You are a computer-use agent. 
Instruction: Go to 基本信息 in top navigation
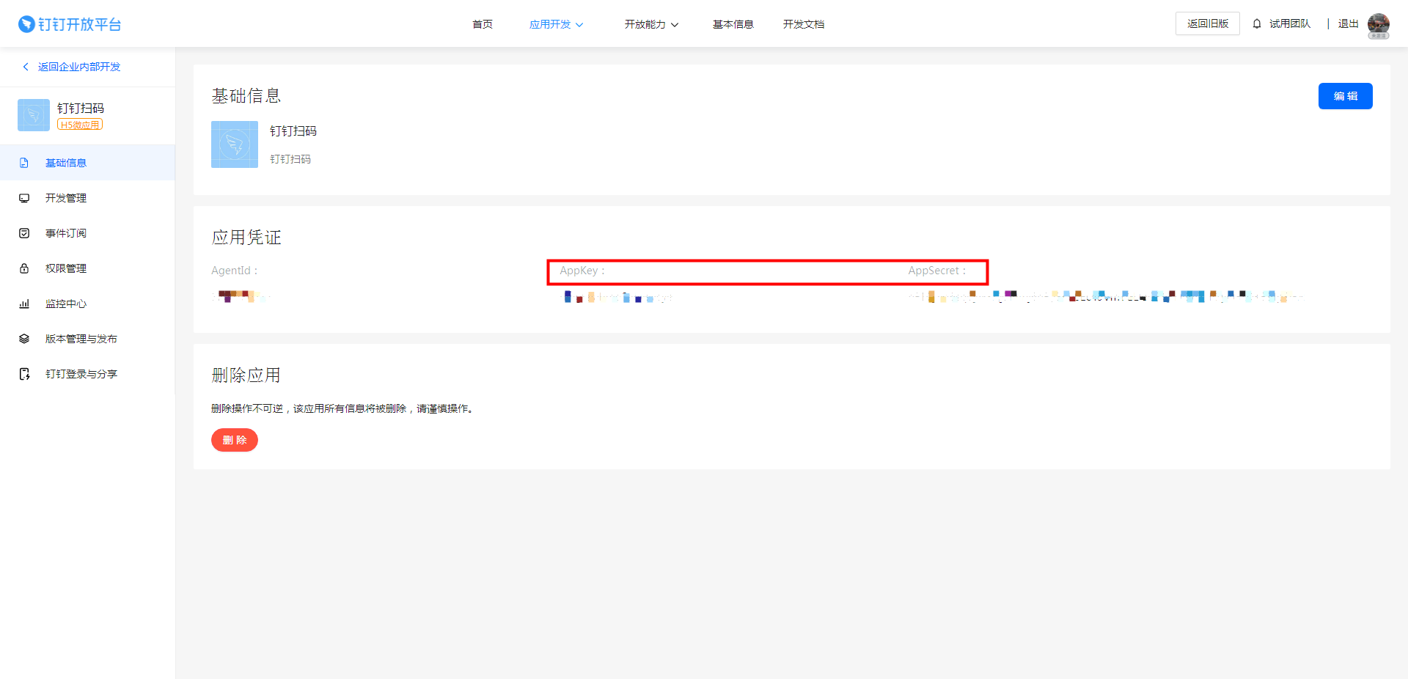[x=733, y=24]
